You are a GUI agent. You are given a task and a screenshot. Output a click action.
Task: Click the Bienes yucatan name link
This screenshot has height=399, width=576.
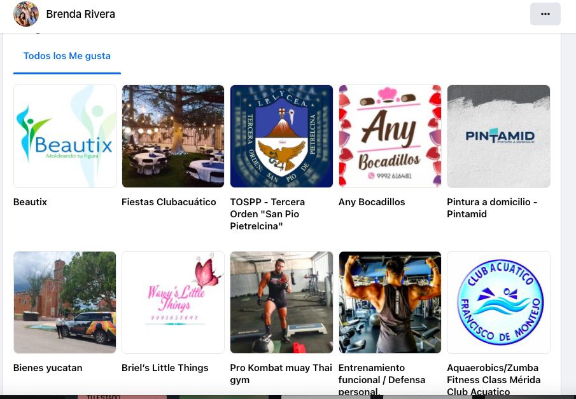coord(48,368)
